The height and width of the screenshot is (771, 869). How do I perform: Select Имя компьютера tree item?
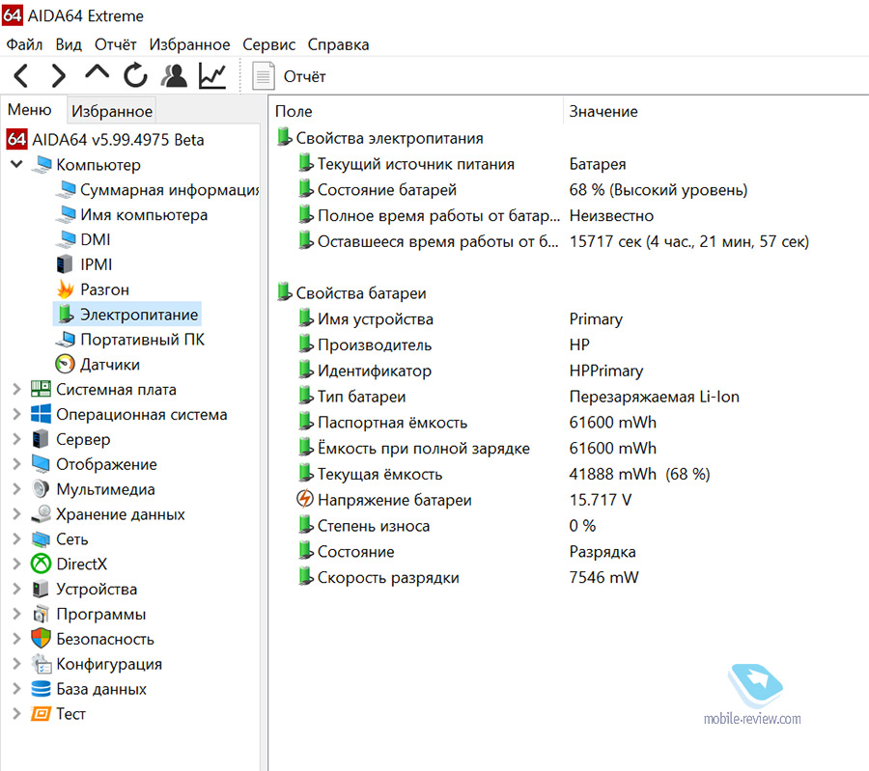(132, 214)
